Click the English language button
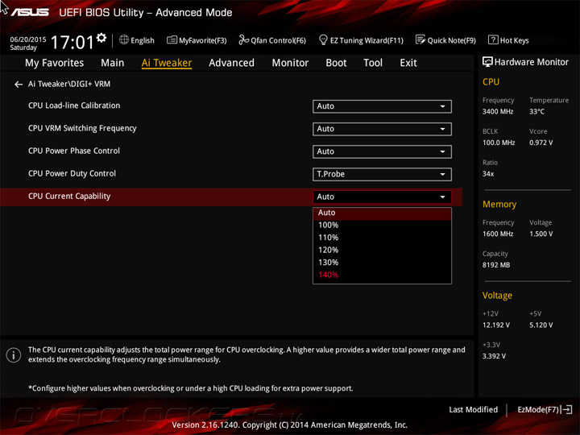Viewport: 580px width, 435px height. click(x=136, y=40)
